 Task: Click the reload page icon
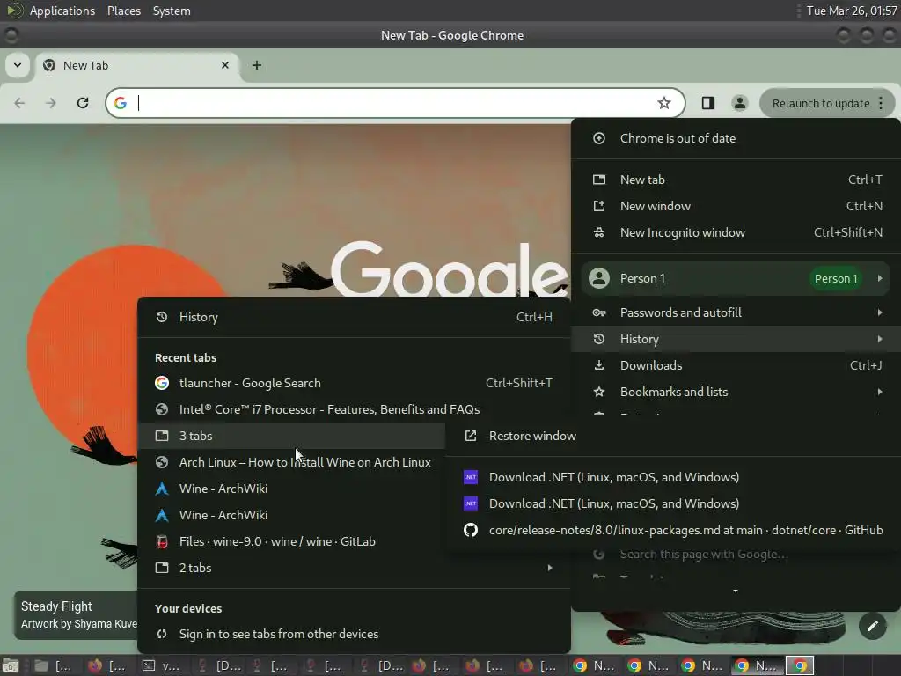83,103
